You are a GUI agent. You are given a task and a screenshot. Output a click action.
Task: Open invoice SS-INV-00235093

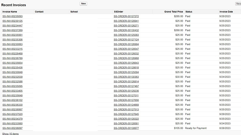point(13,16)
